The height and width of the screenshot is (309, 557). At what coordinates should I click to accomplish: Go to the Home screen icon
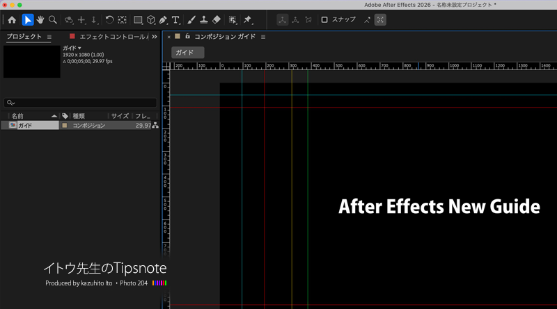[12, 20]
